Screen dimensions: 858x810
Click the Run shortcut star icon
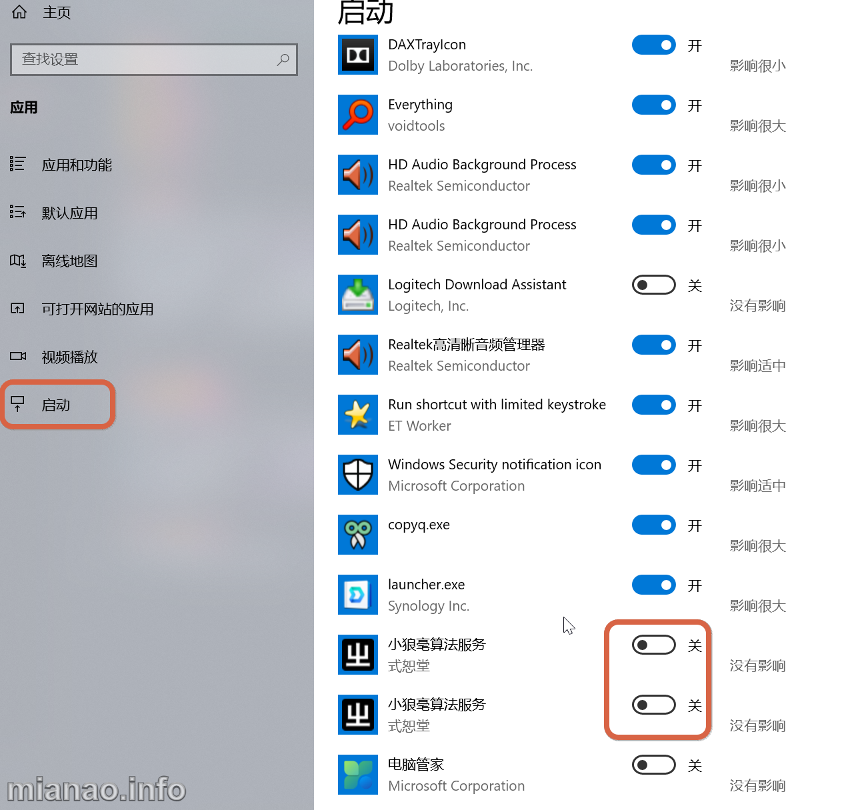358,415
